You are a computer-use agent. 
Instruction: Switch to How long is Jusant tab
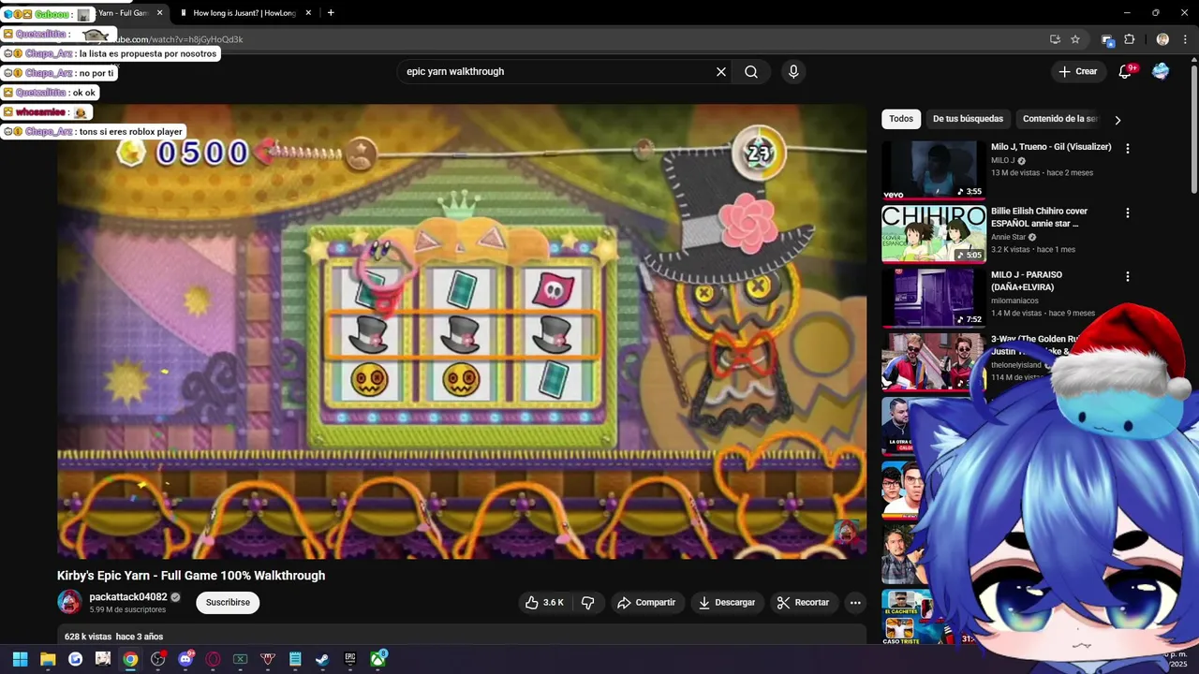click(244, 13)
